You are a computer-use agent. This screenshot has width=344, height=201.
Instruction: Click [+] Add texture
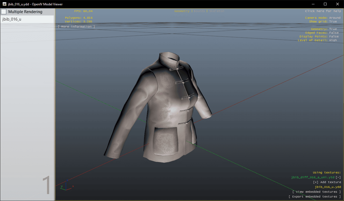pos(327,182)
